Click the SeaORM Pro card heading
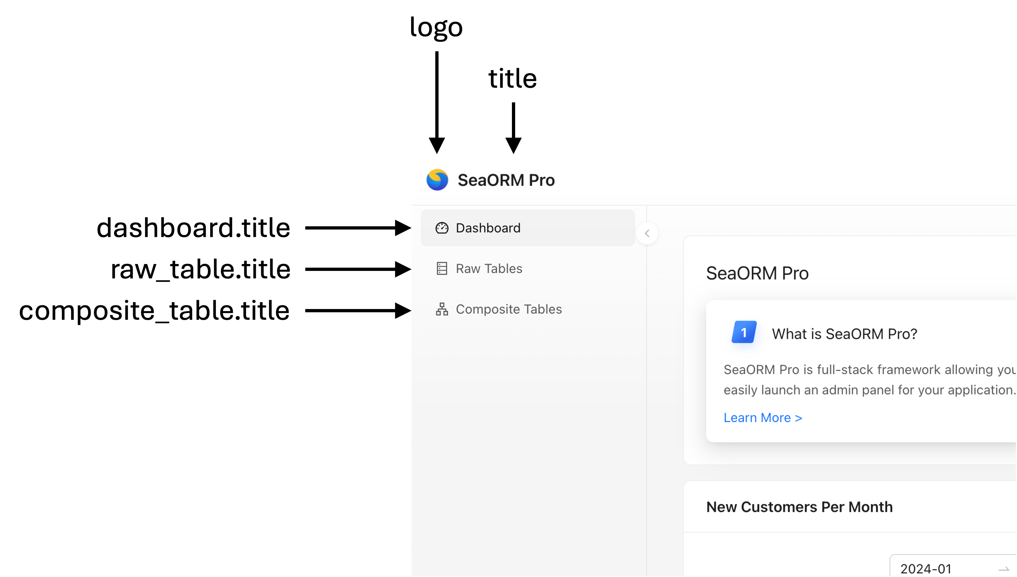The image size is (1017, 577). [757, 273]
